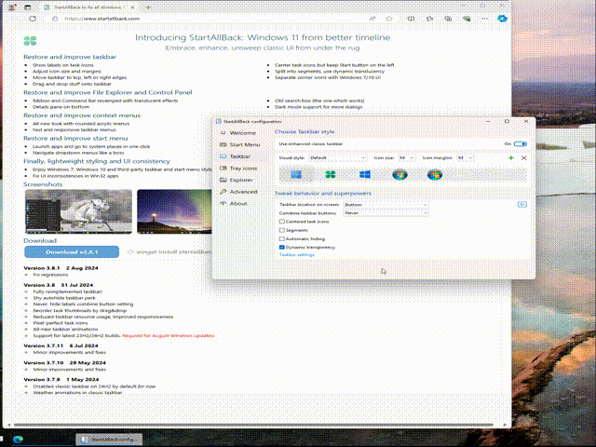Select the Windows 11 start button style

(296, 174)
